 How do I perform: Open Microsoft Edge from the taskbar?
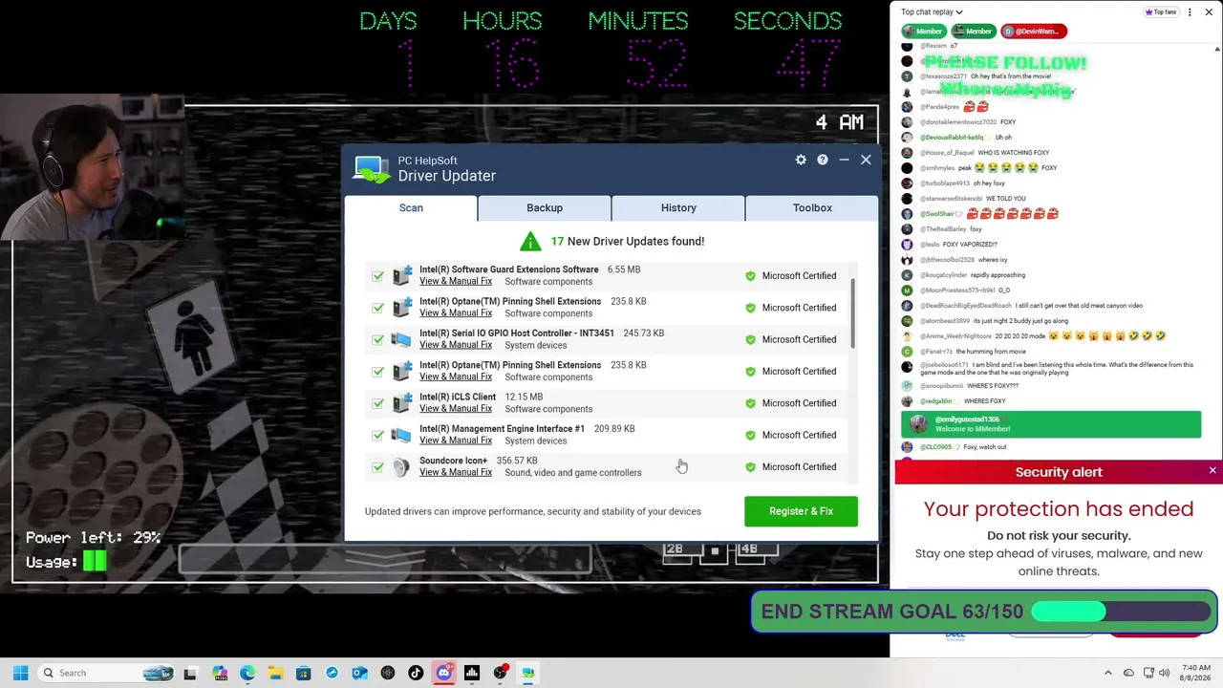click(x=247, y=673)
